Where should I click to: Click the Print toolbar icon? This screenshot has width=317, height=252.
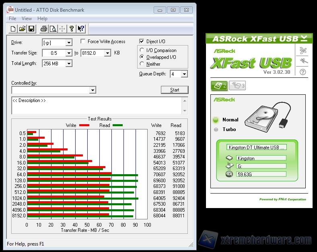(x=43, y=29)
